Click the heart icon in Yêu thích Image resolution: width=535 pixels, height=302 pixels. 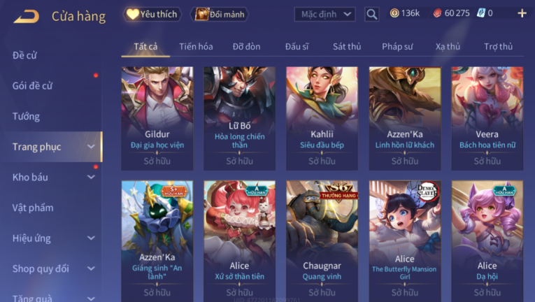tap(132, 14)
